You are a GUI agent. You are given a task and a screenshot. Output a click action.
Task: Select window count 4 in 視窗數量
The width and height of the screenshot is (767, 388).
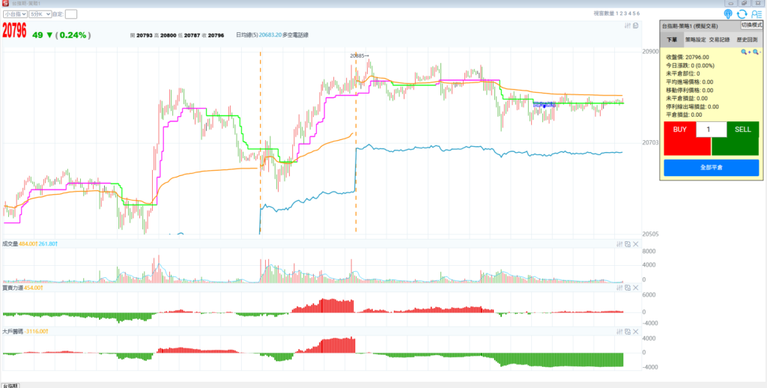click(629, 13)
